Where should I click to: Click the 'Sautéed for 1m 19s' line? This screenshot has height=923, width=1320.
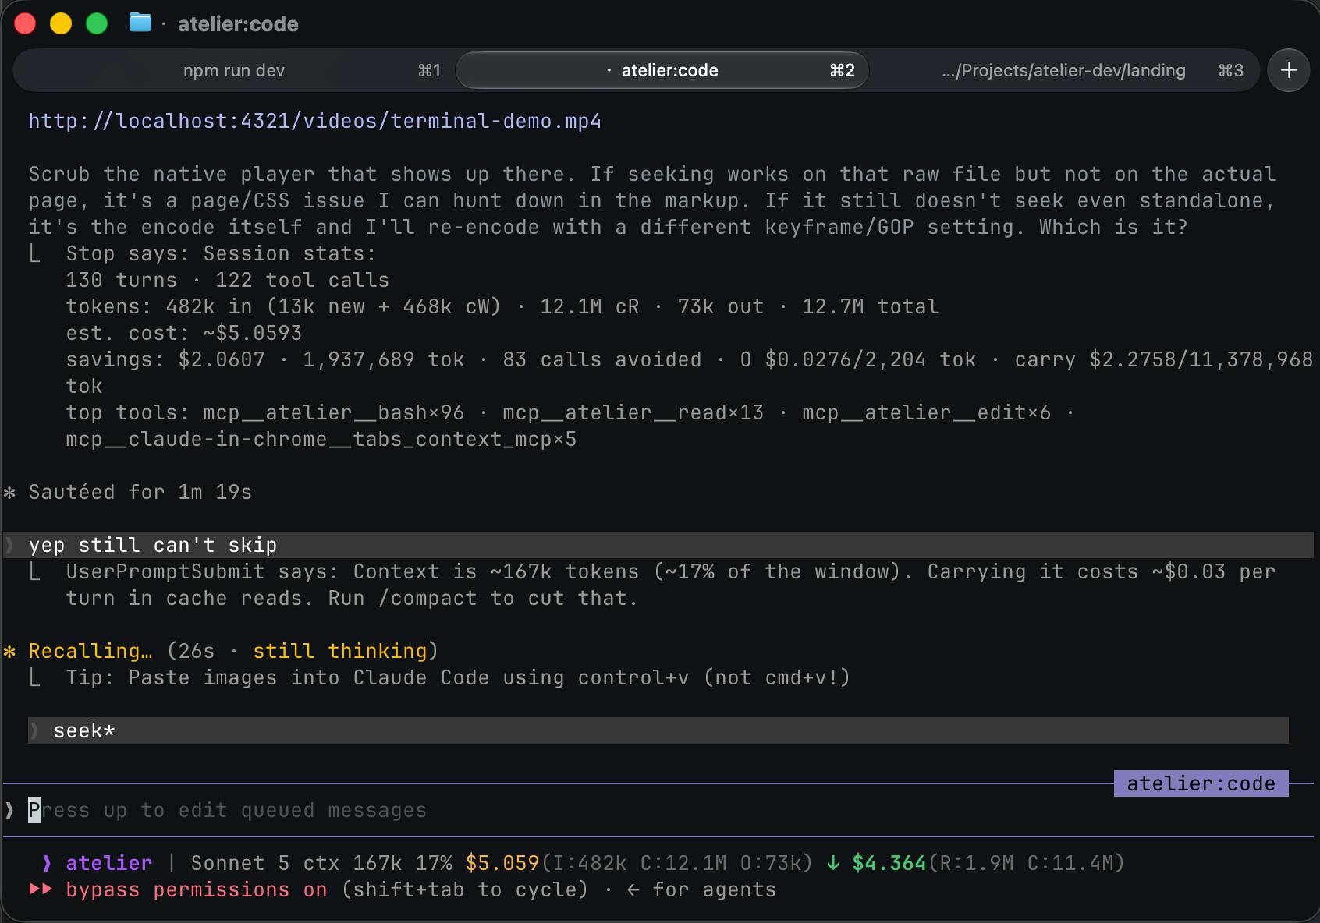coord(140,492)
